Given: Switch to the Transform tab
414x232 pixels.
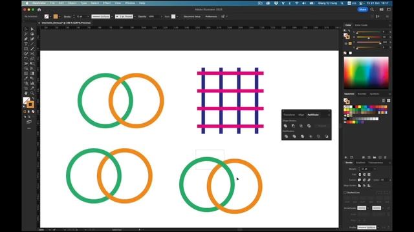Looking at the screenshot, I should point(289,115).
